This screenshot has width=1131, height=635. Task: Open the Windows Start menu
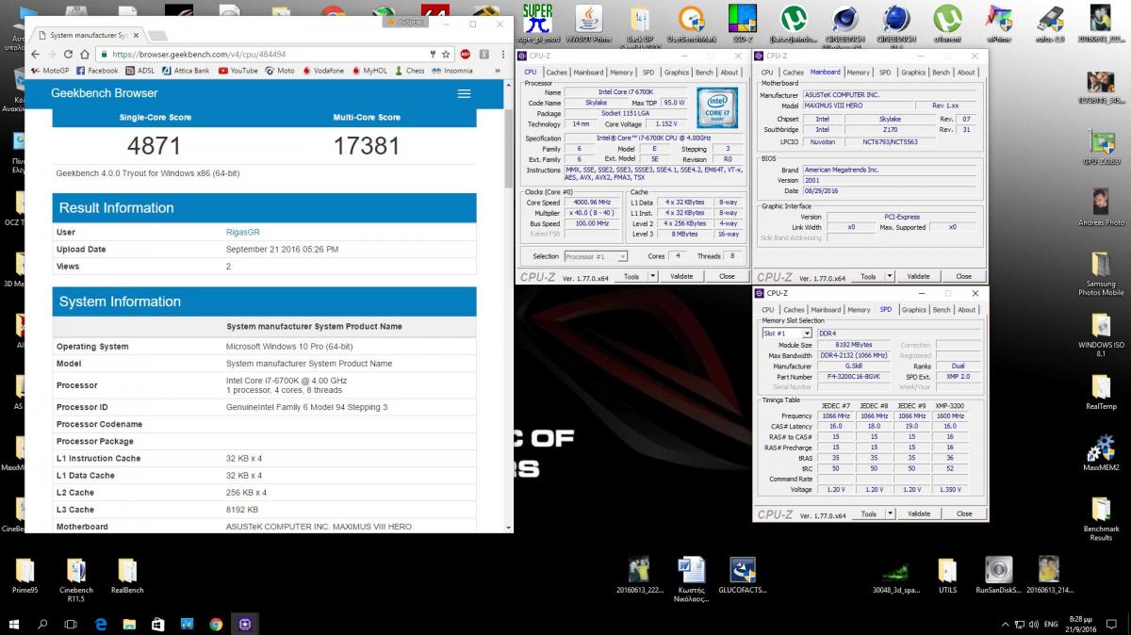point(14,624)
